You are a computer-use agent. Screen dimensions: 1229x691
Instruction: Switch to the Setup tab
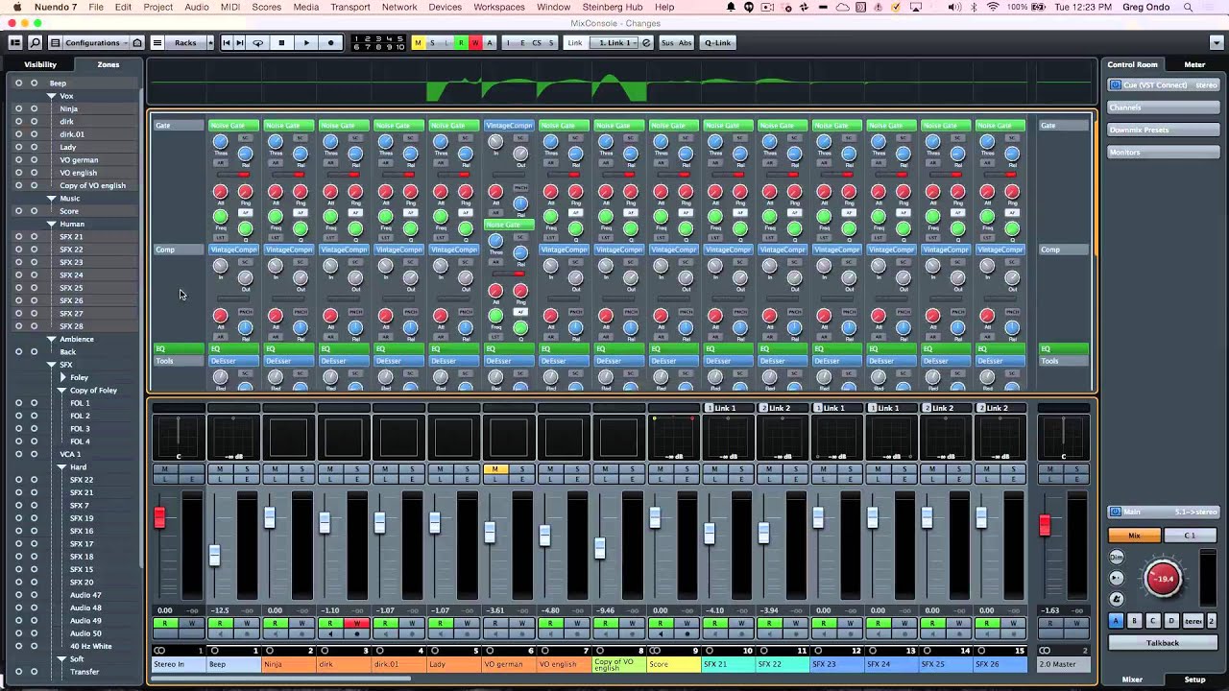point(1194,679)
